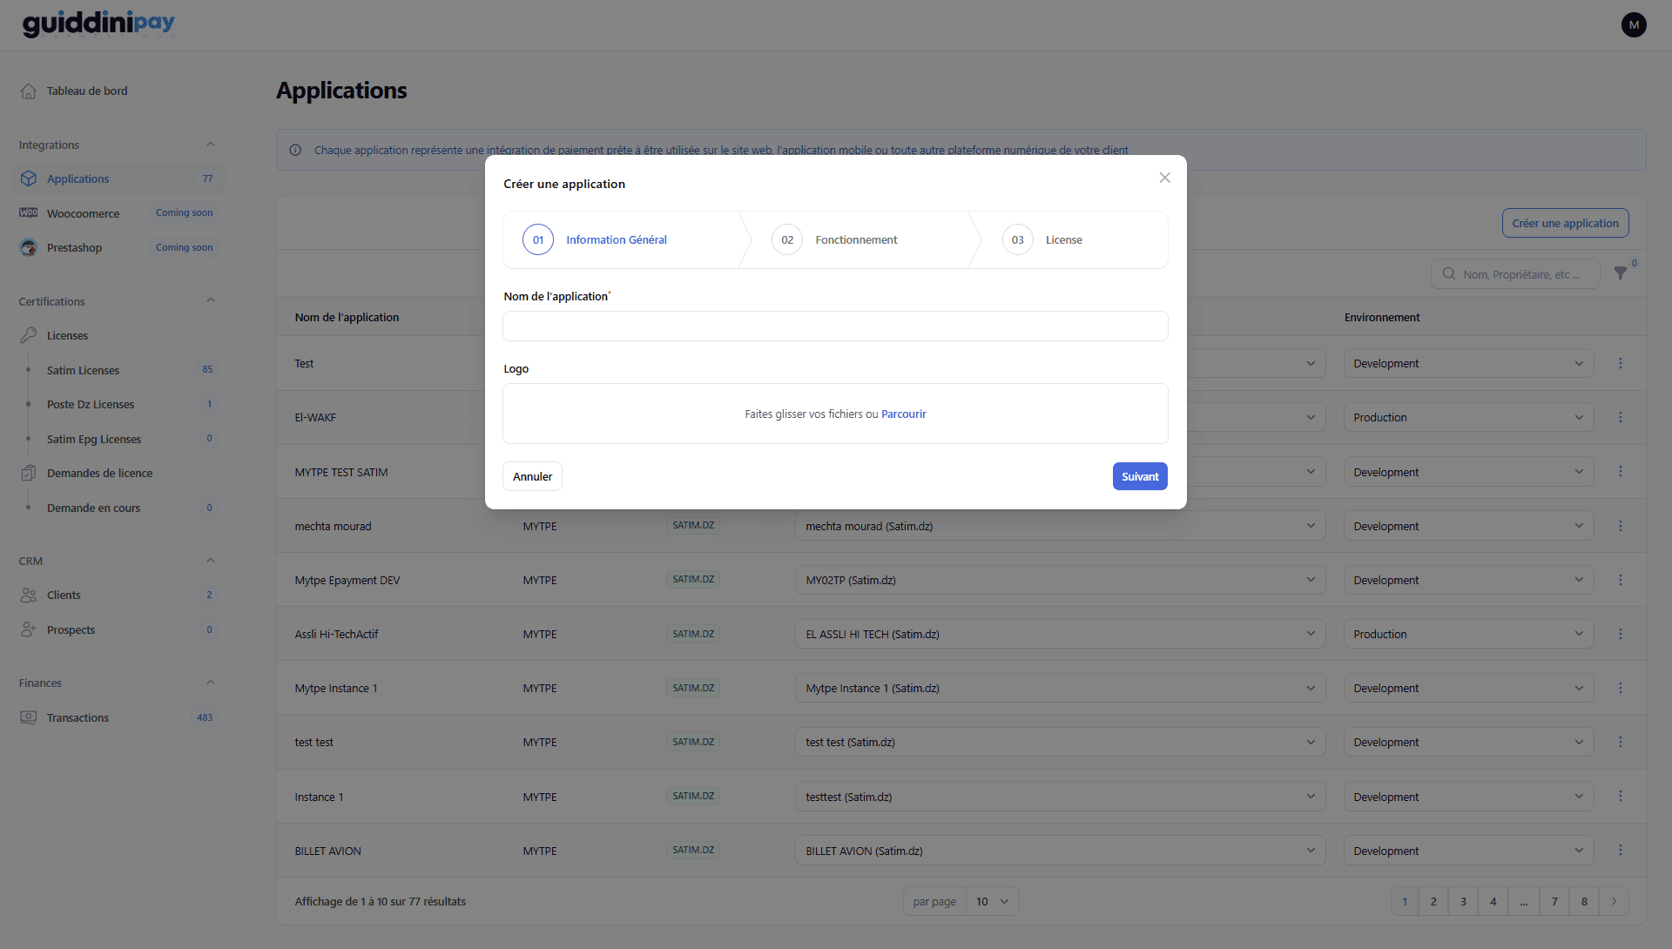Image resolution: width=1672 pixels, height=949 pixels.
Task: Go to page 8 of results
Action: pyautogui.click(x=1584, y=901)
